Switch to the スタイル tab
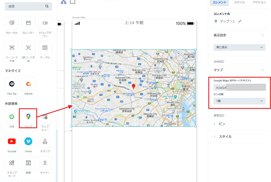The height and width of the screenshot is (182, 271). coord(239,3)
